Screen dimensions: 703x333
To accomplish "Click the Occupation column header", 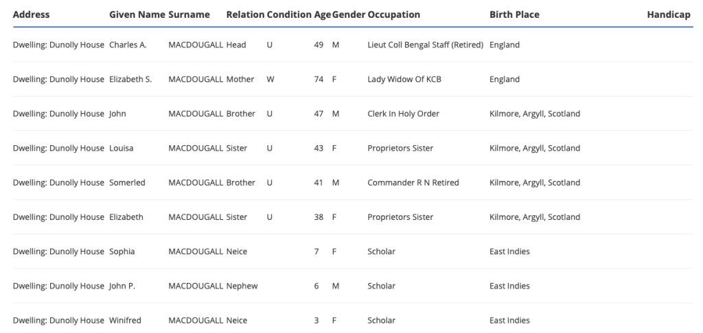I will click(x=393, y=14).
